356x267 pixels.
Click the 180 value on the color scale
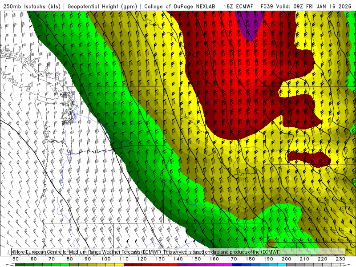point(250,259)
